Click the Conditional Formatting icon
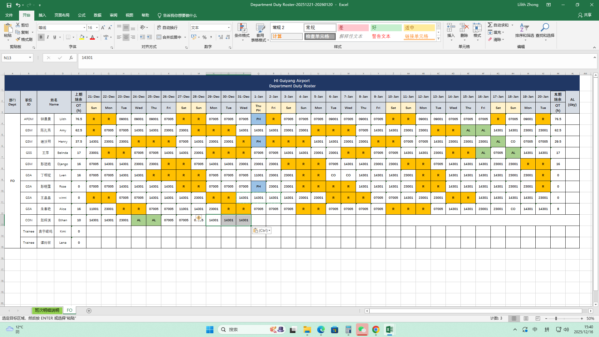Viewport: 599px width, 337px height. (242, 28)
